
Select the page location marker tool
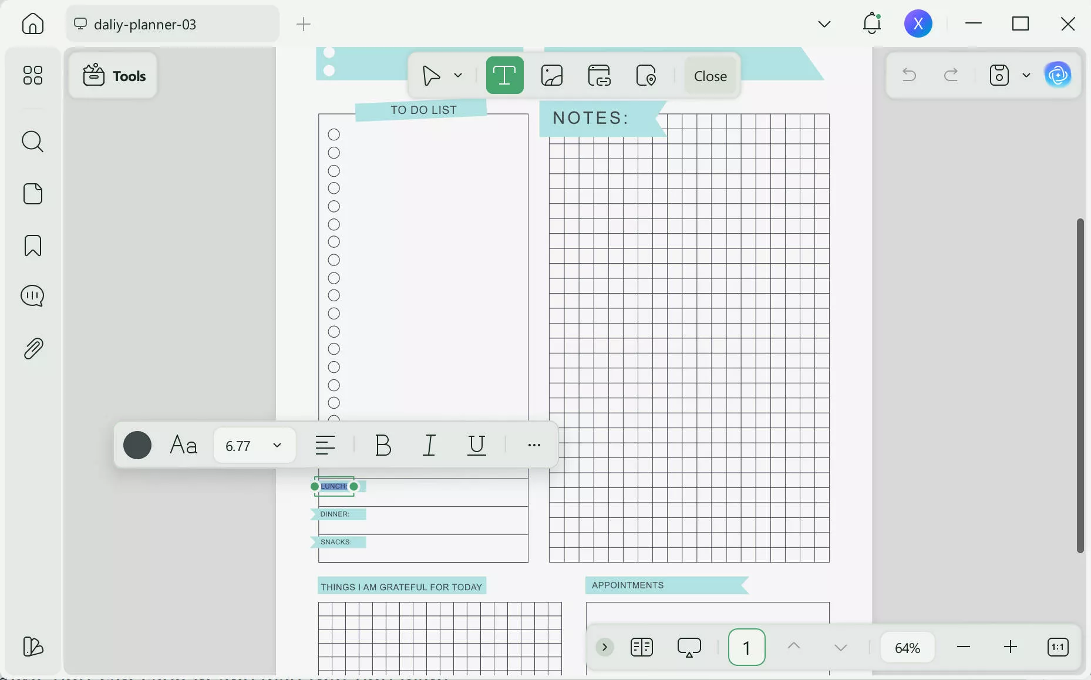(646, 76)
